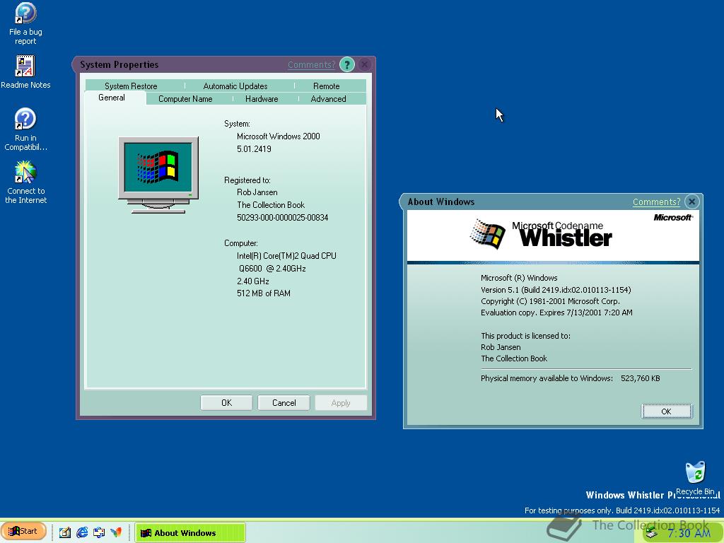This screenshot has width=724, height=543.
Task: Click '512 MB of RAM' text
Action: click(x=264, y=293)
